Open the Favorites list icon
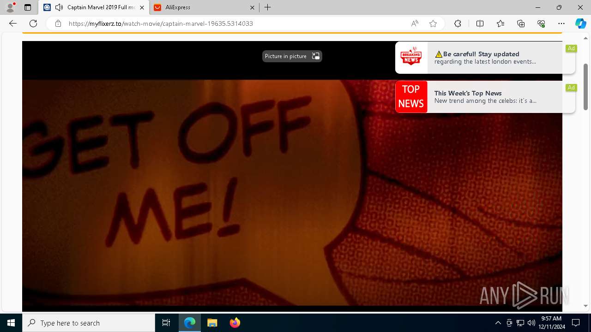This screenshot has width=591, height=332. click(501, 24)
